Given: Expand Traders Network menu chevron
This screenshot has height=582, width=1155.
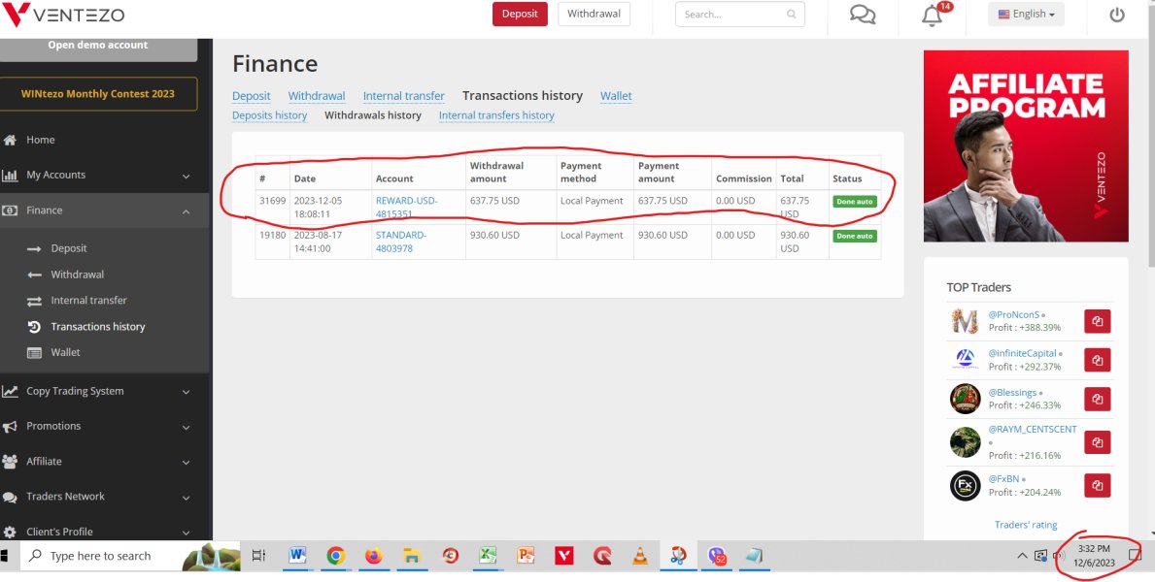Looking at the screenshot, I should tap(186, 499).
